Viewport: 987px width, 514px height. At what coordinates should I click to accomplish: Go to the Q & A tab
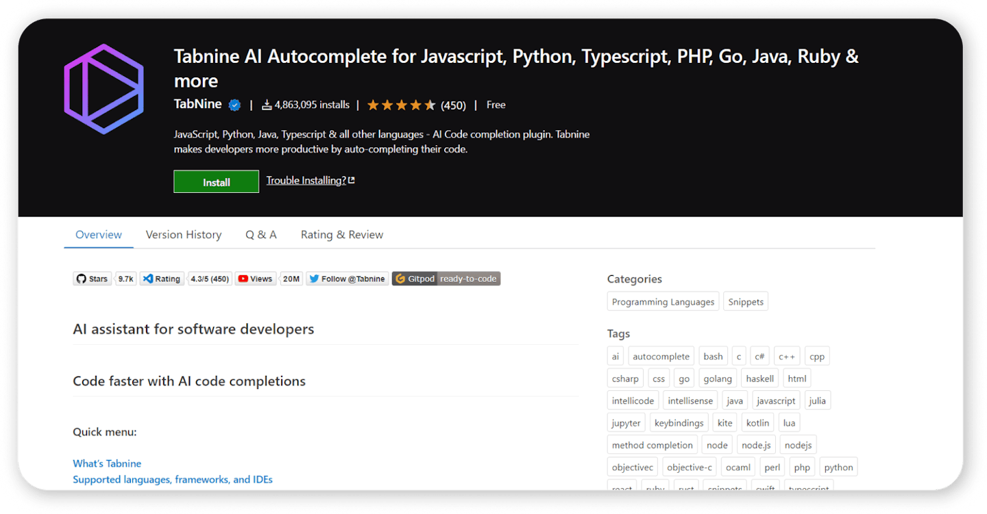[x=261, y=235]
